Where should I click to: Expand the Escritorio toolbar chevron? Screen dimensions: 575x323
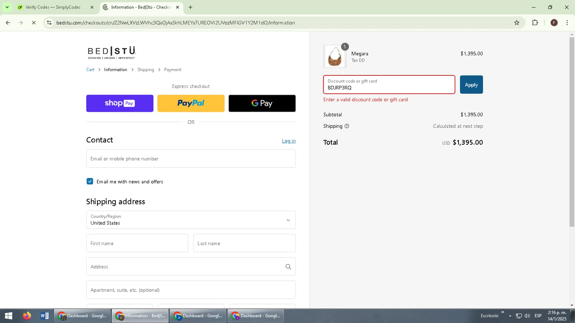pos(503,312)
